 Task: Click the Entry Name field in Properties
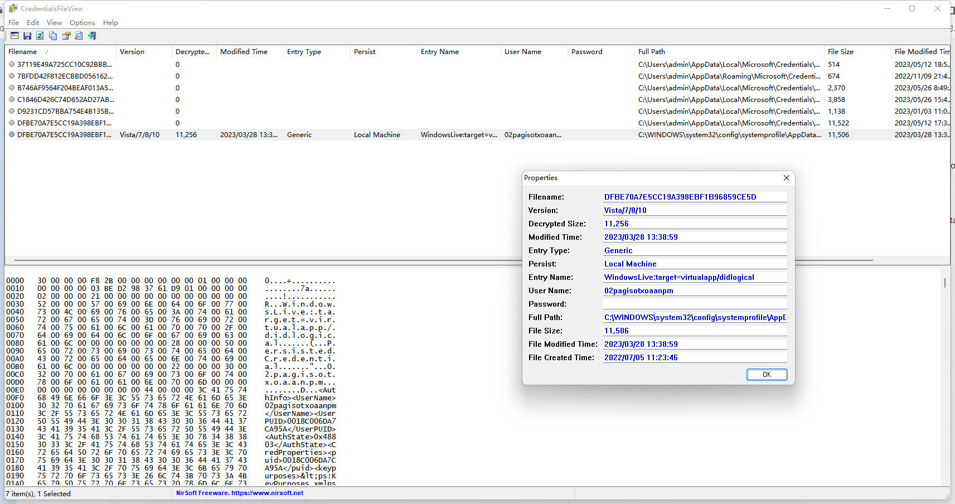[694, 278]
